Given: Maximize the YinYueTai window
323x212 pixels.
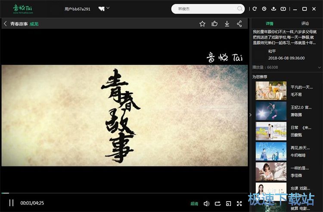Looking at the screenshot, I should coord(304,9).
